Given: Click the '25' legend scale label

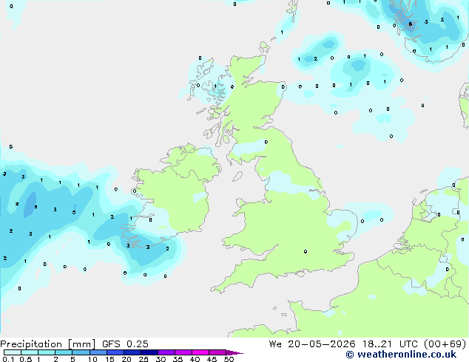Looking at the screenshot, I should [x=144, y=359].
